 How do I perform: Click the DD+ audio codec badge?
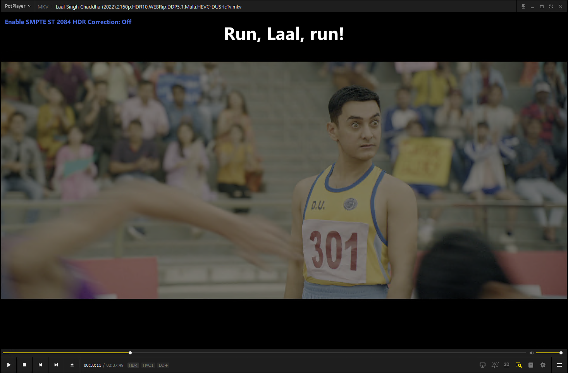click(163, 365)
